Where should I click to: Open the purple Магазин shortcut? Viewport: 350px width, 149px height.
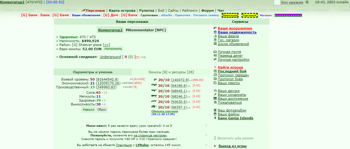tap(266, 15)
